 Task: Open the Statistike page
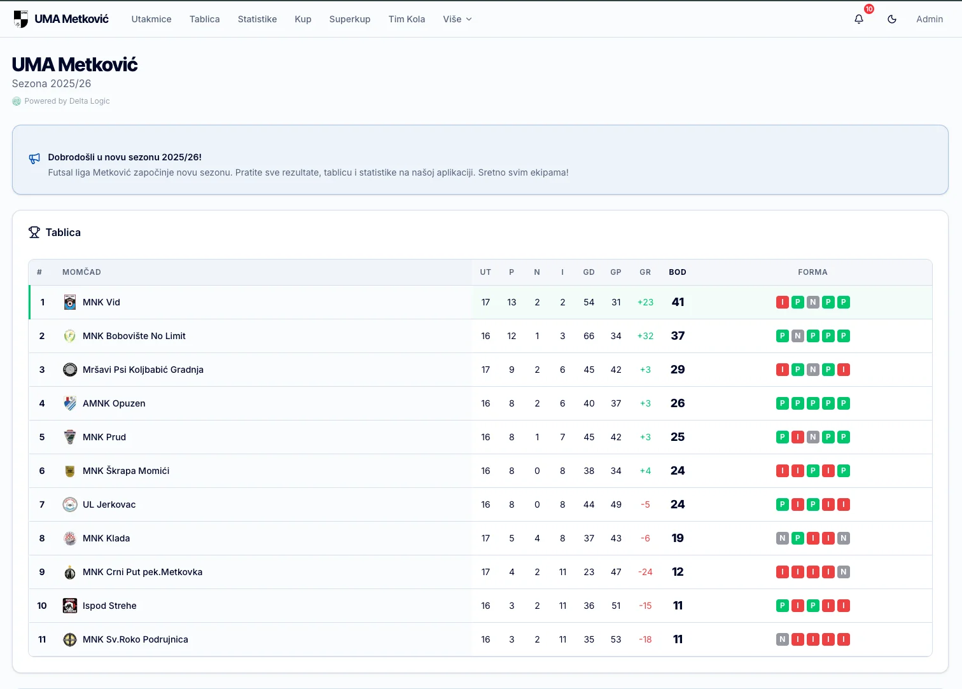(x=257, y=19)
